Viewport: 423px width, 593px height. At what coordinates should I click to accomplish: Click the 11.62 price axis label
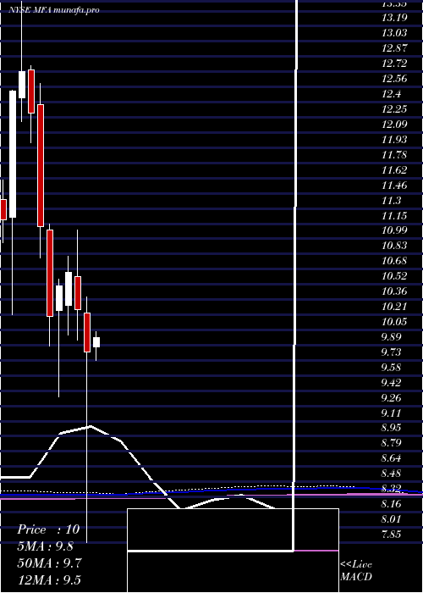click(x=394, y=169)
